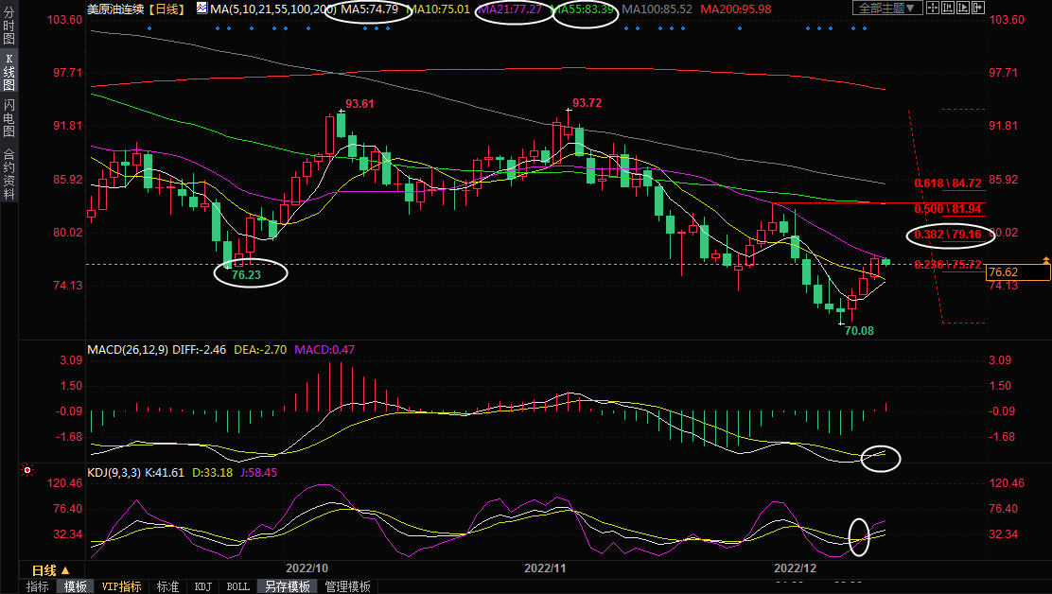Click the second toolbar icon right of 全部主题
This screenshot has width=1052, height=594.
tap(947, 9)
